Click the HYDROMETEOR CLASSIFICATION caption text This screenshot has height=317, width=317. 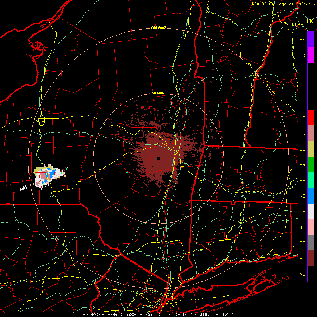click(124, 315)
